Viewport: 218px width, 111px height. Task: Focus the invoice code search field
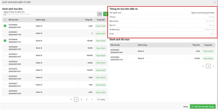(50, 14)
